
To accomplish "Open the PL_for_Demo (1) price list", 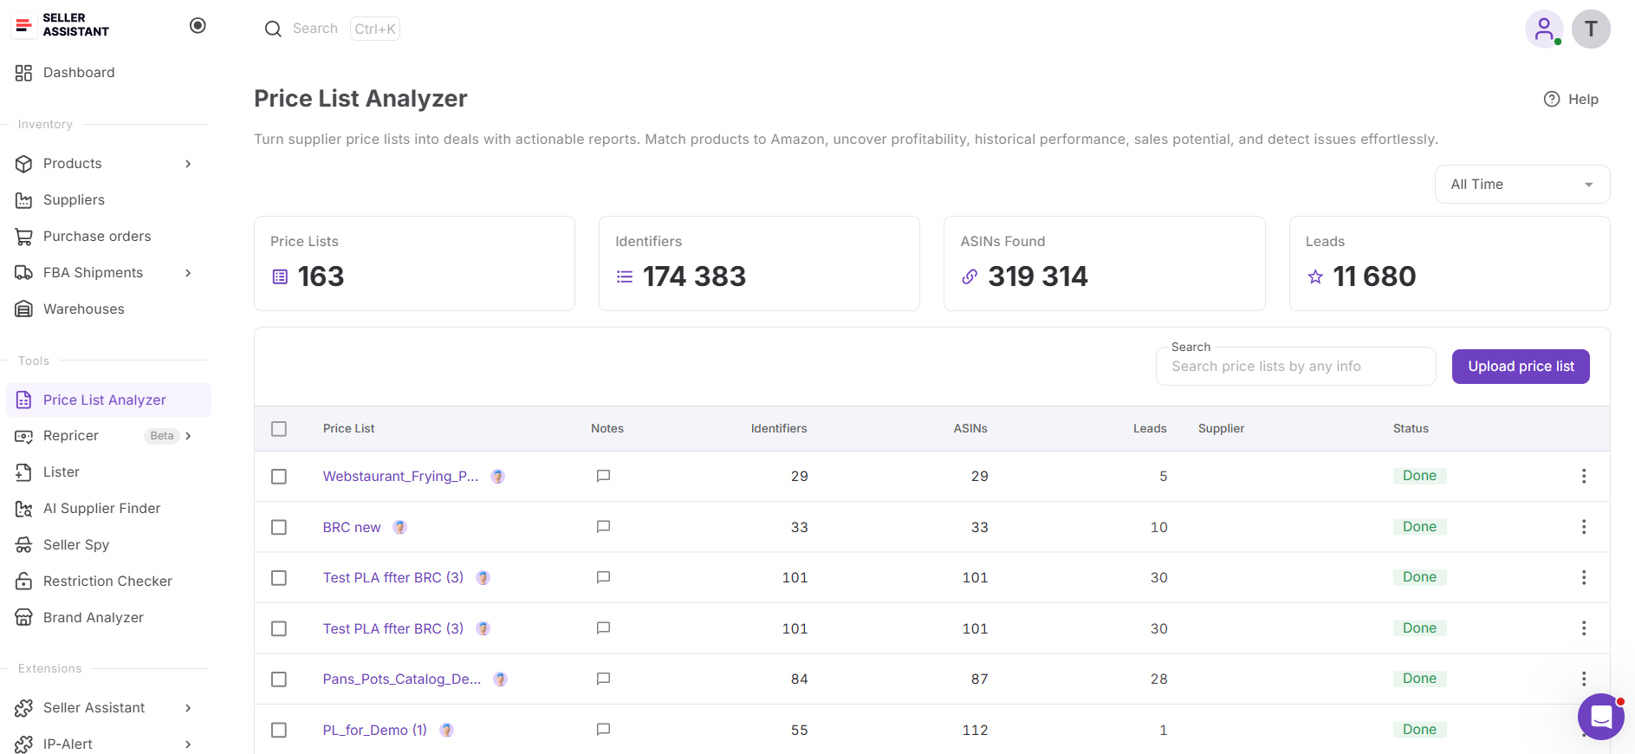I will coord(375,730).
